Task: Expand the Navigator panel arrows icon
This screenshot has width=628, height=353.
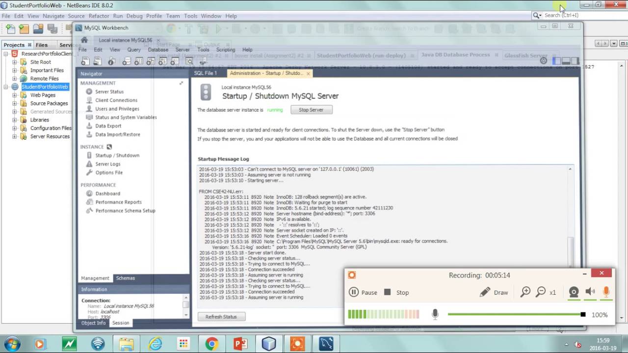Action: coord(182,83)
